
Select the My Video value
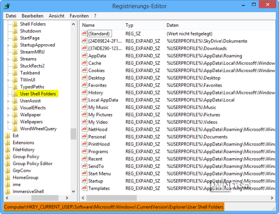[x=98, y=122]
